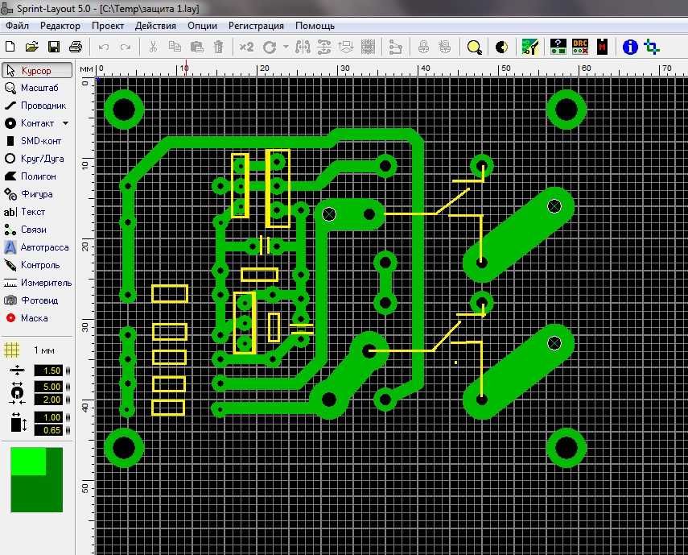The width and height of the screenshot is (688, 555).
Task: Click the SMD pad width field 1.00
Action: (48, 417)
